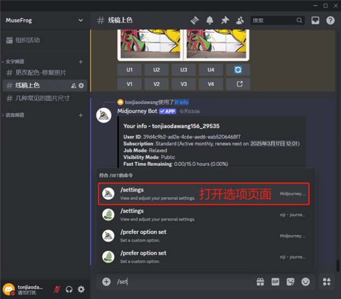The image size is (341, 299).
Task: Select Midjourney /prefer option set command
Action: pyautogui.click(x=204, y=236)
